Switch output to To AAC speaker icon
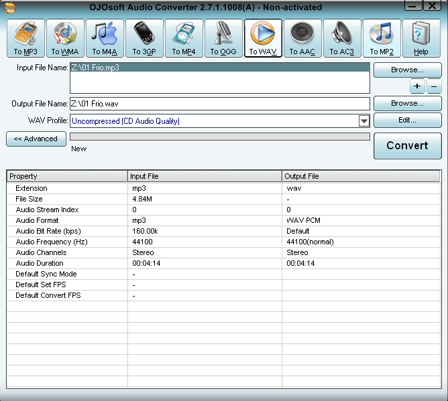This screenshot has width=448, height=401. point(302,38)
